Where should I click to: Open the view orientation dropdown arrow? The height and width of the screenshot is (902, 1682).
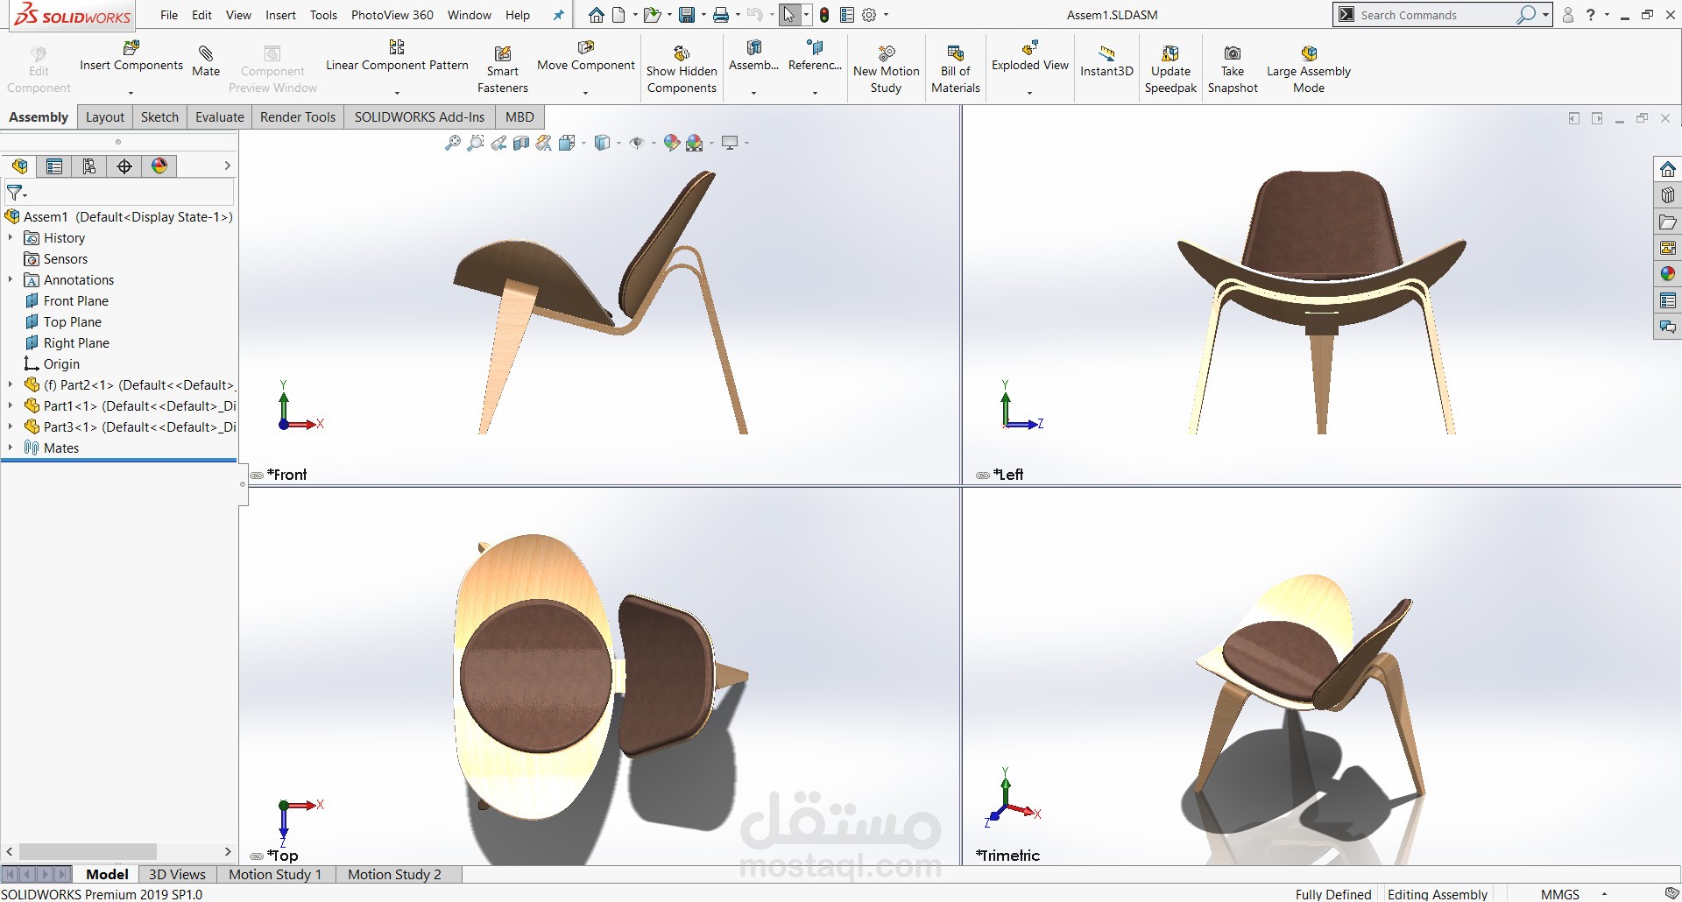click(583, 143)
